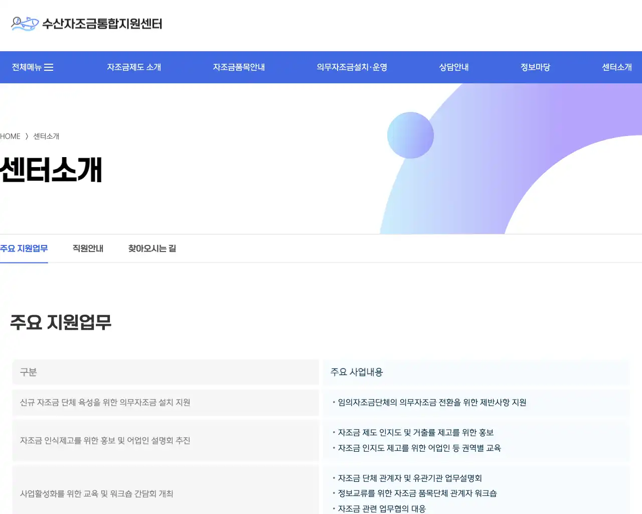
Task: Open the 상담안내 menu
Action: [453, 67]
